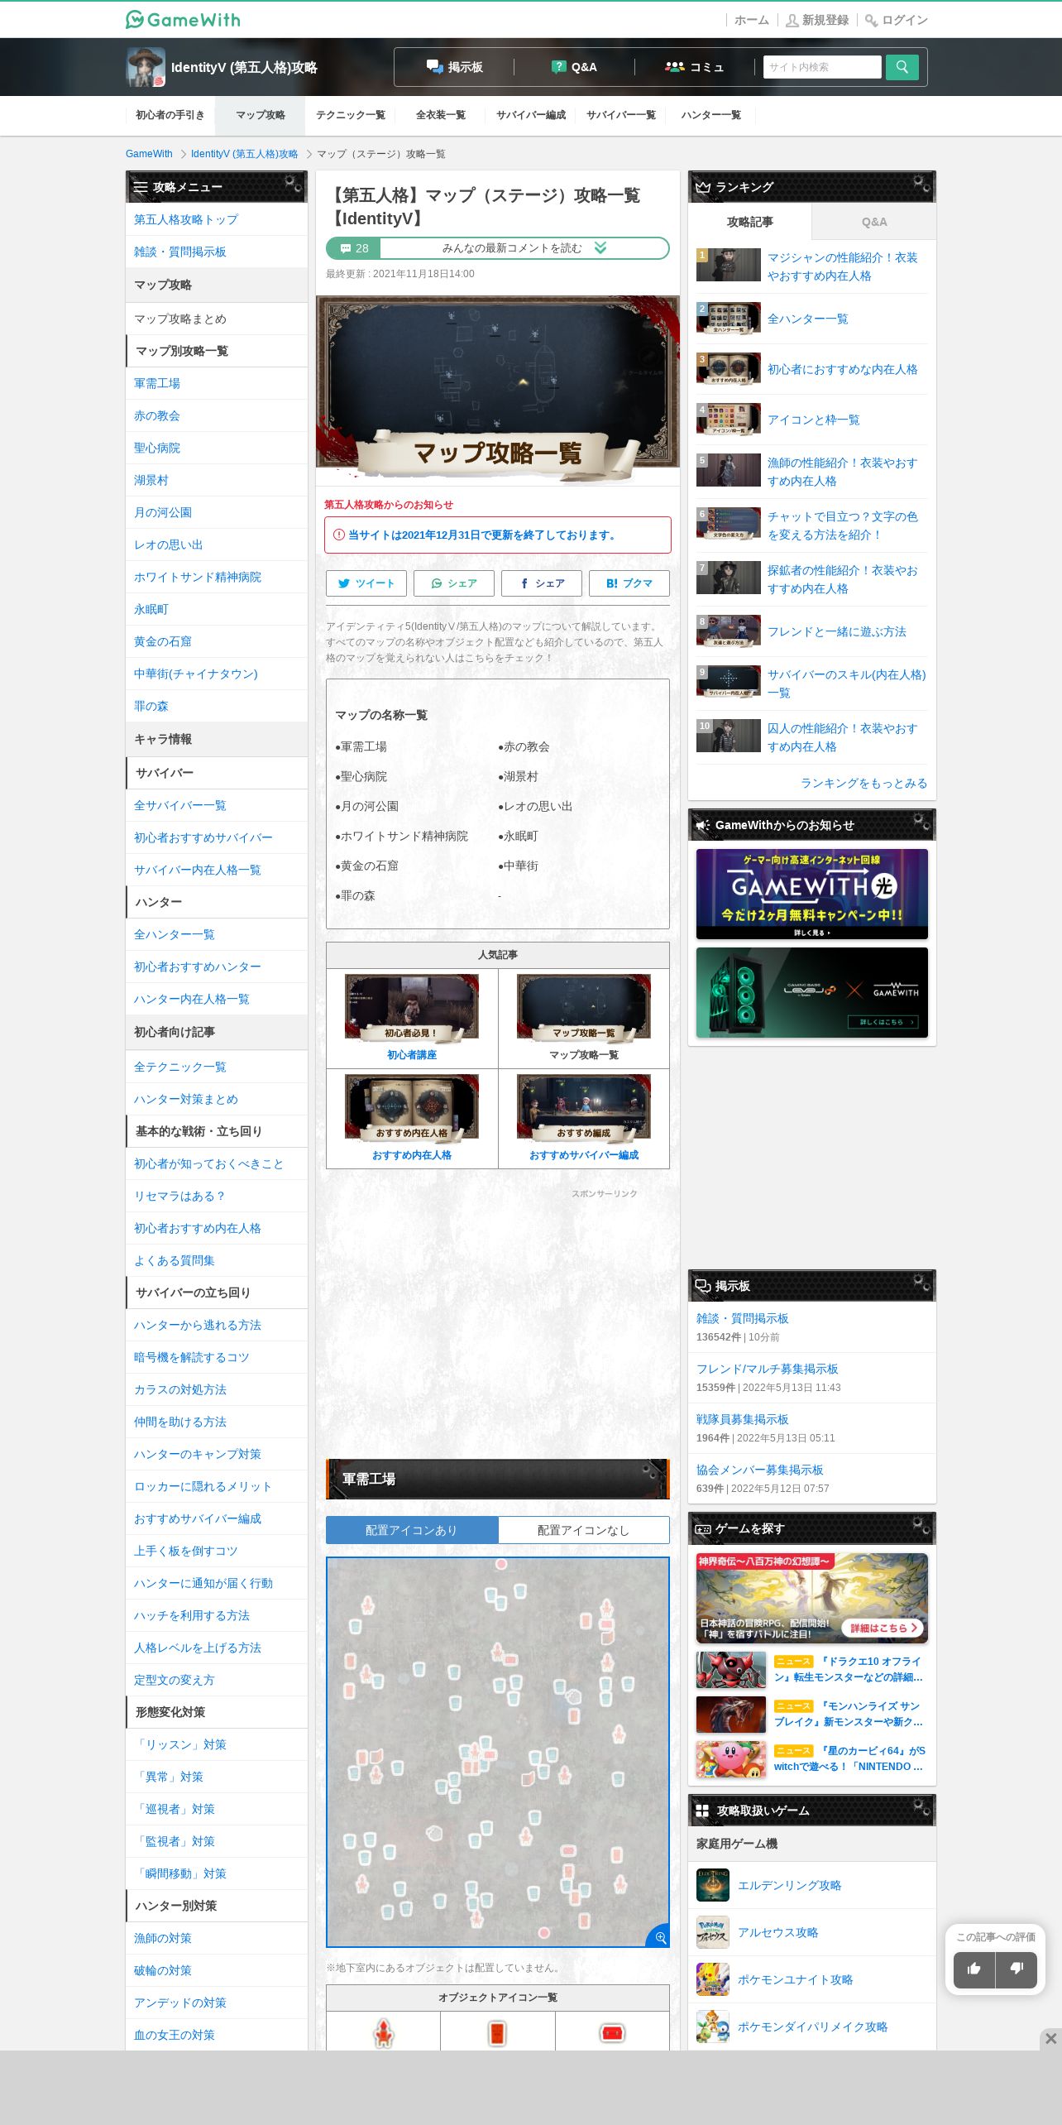Open the 軍需工場 sidebar link
The width and height of the screenshot is (1062, 2125).
click(217, 383)
